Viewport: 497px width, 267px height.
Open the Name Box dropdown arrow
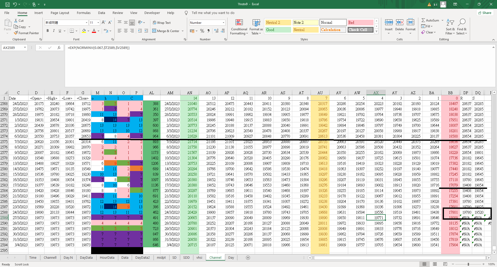coord(25,48)
